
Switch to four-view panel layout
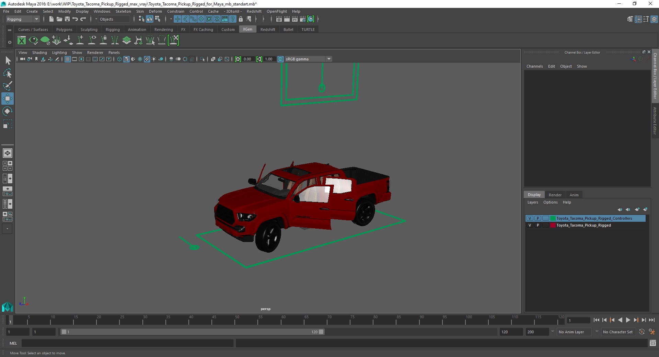[8, 166]
